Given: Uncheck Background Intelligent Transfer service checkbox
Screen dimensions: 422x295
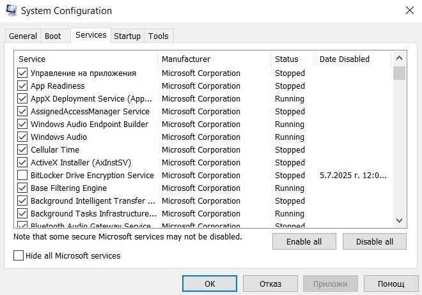Looking at the screenshot, I should coord(22,200).
